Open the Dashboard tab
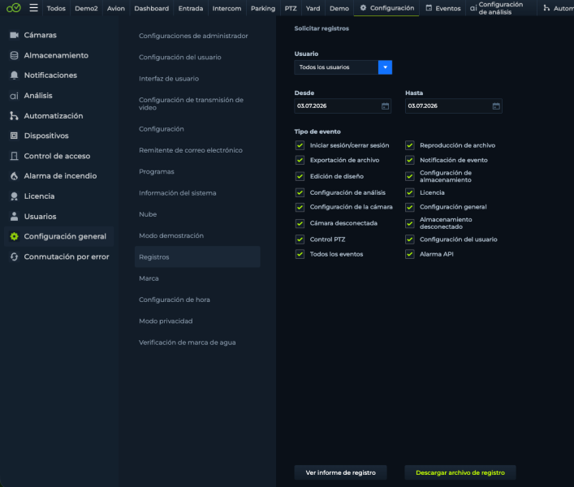 tap(152, 8)
